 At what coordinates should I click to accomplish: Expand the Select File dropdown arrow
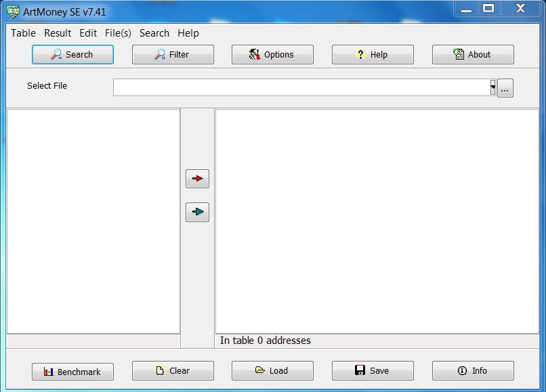(492, 87)
